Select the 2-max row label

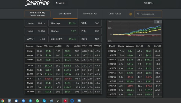[x=30, y=51]
